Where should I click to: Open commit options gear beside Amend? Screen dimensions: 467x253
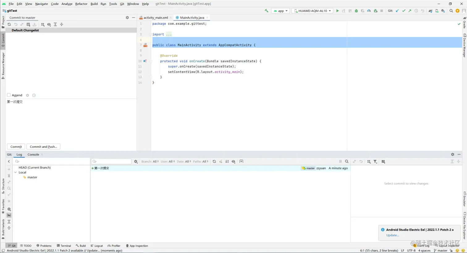pyautogui.click(x=27, y=95)
